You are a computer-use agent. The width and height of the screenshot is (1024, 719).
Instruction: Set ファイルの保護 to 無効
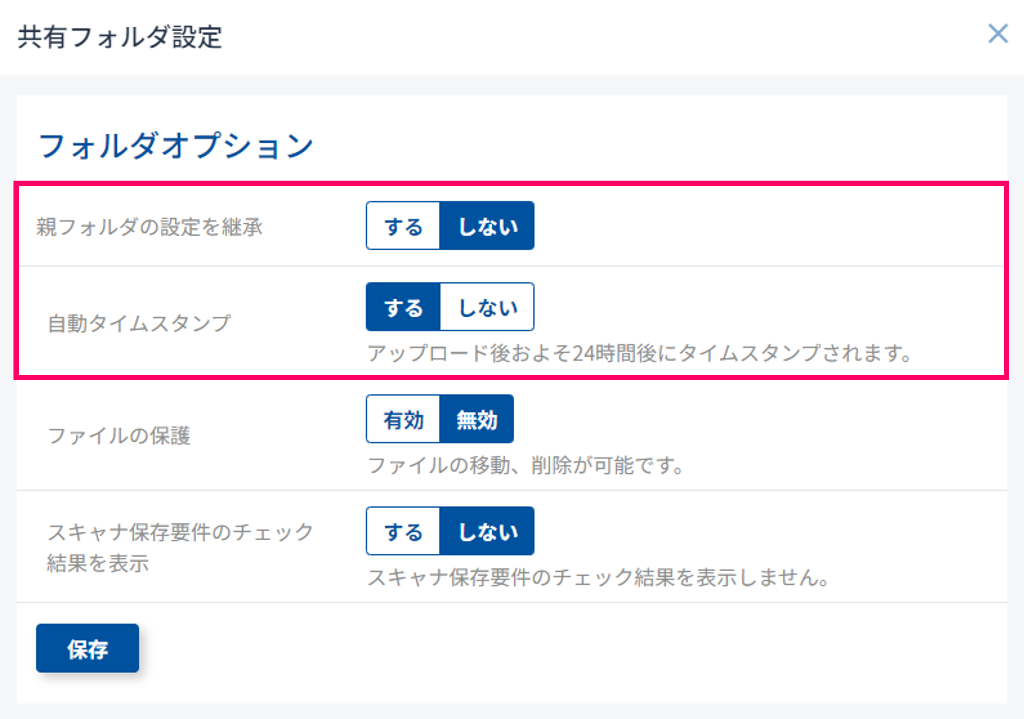[476, 419]
